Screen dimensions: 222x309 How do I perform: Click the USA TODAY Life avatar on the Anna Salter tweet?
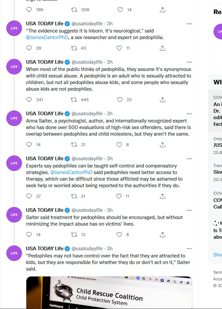14,118
